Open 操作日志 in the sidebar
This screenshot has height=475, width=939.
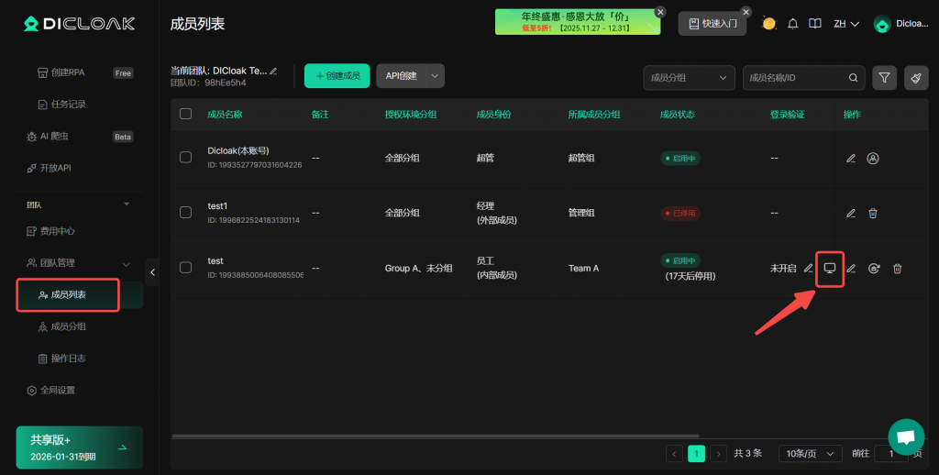(x=75, y=358)
